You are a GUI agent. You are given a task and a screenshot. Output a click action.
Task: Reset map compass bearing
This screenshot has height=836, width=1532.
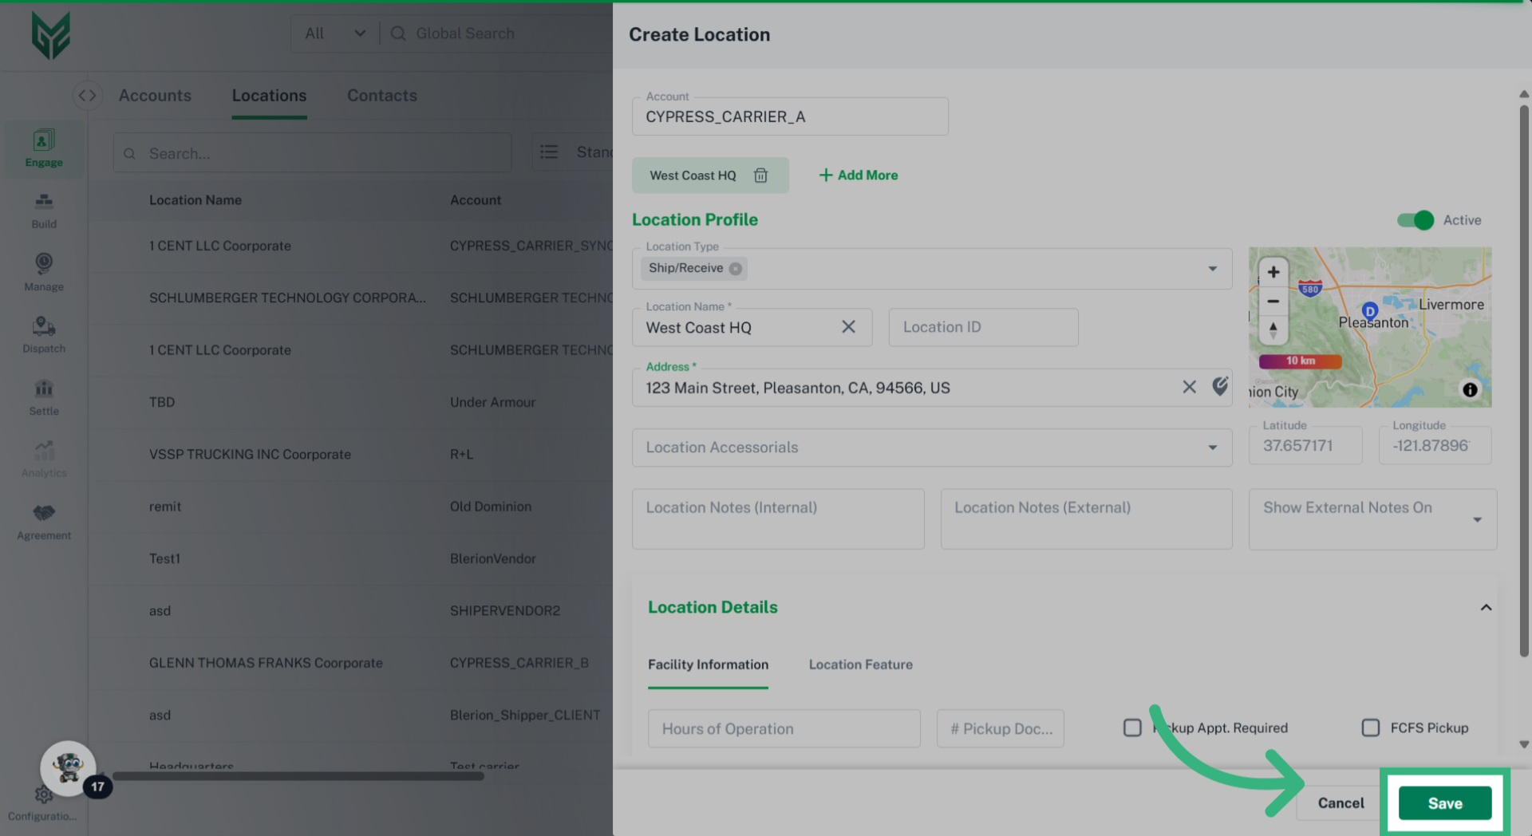click(x=1273, y=329)
